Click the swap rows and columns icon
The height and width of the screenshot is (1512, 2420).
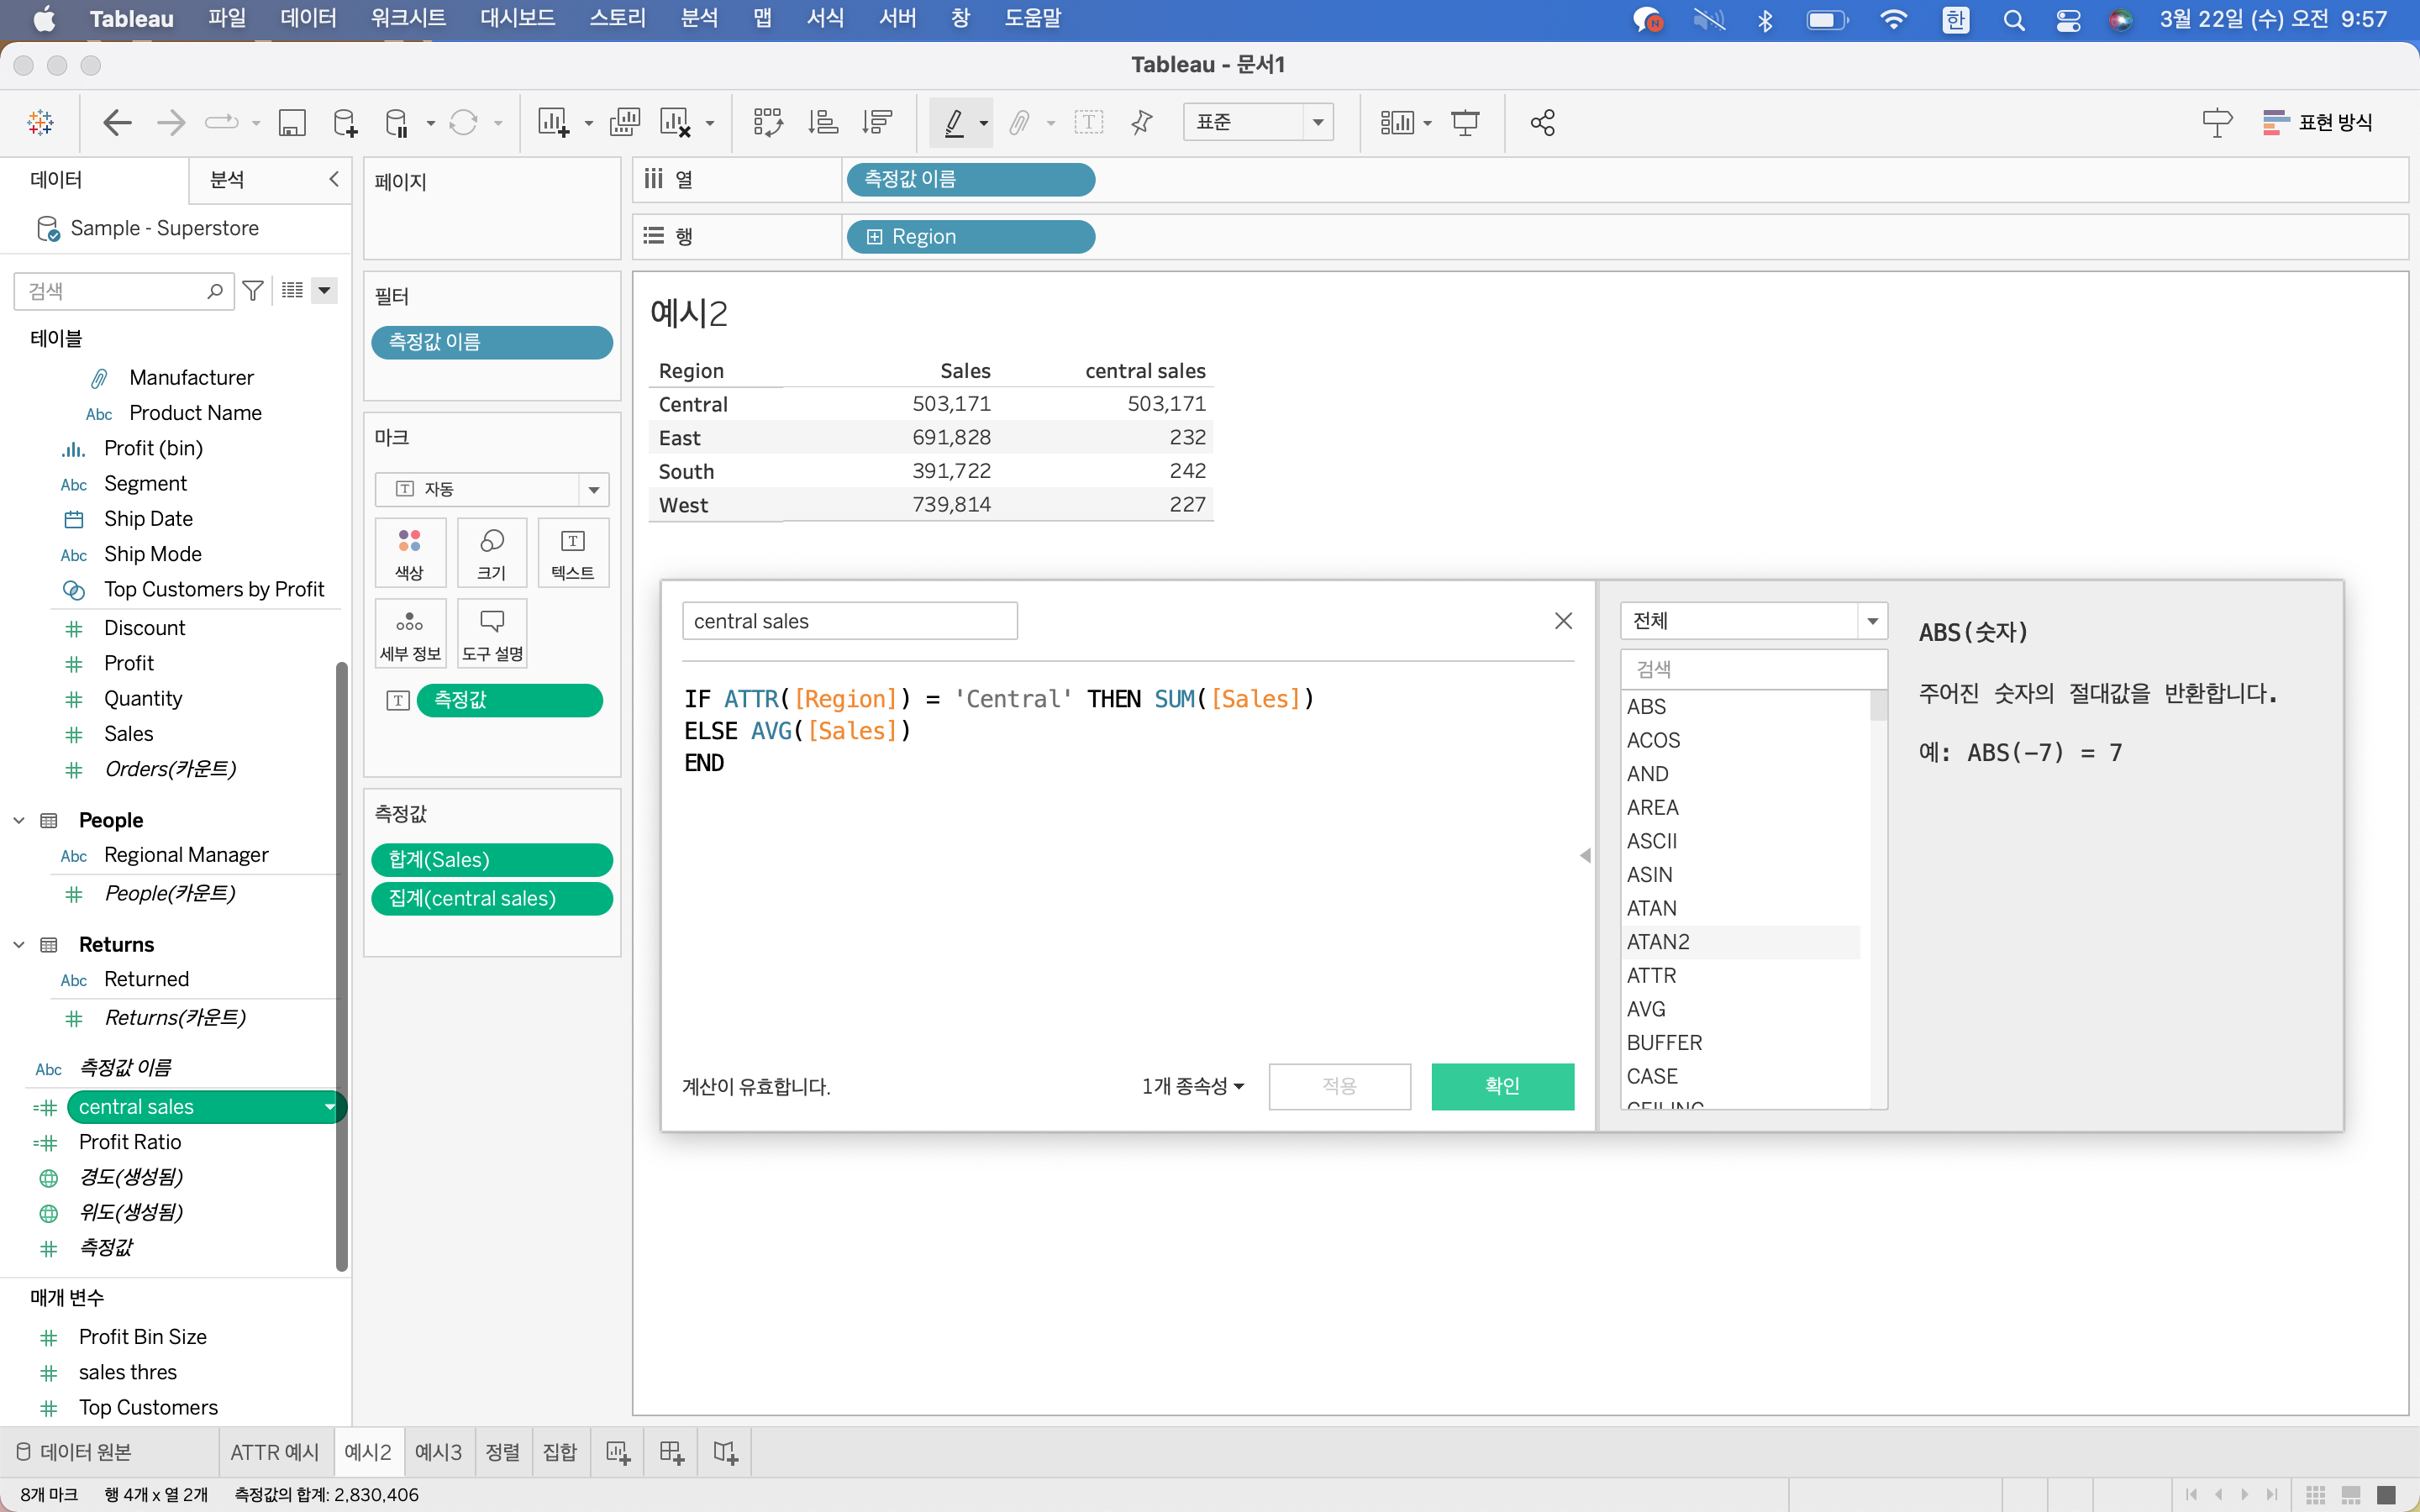click(x=767, y=122)
